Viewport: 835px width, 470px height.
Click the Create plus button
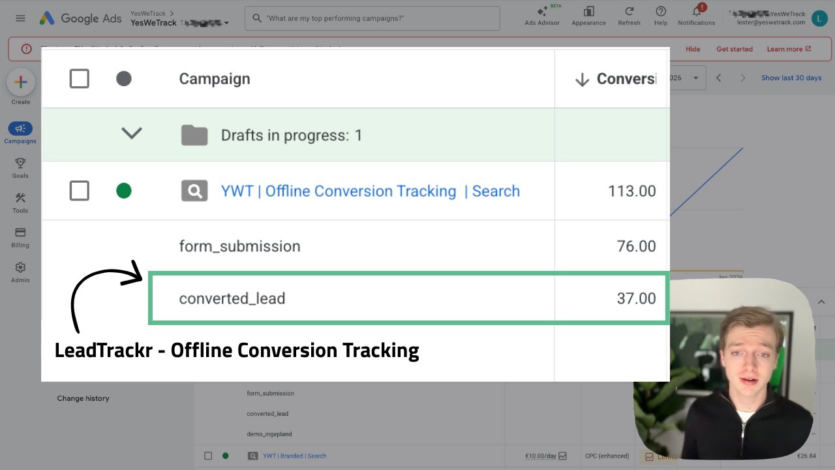pyautogui.click(x=20, y=82)
